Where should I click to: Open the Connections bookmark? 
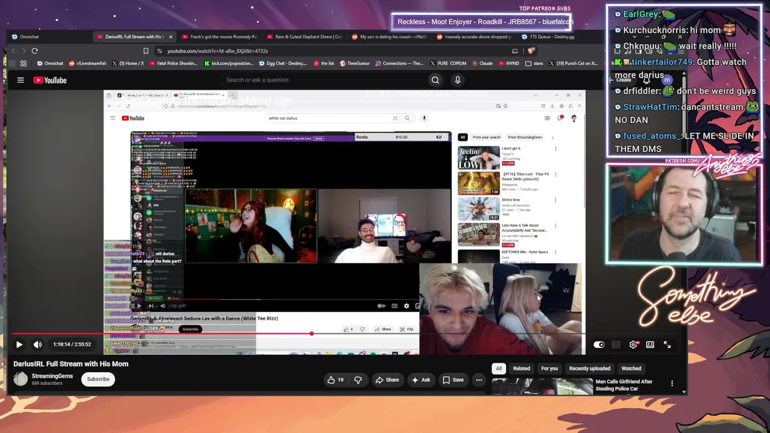(x=399, y=63)
